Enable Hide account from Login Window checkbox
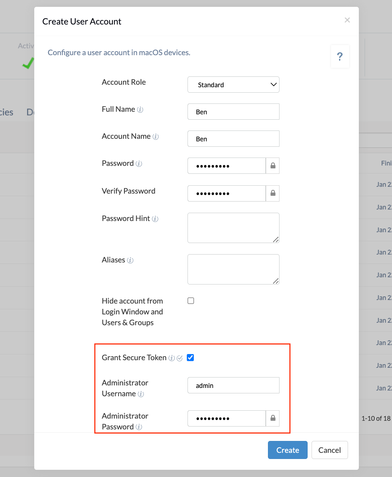This screenshot has height=477, width=392. point(191,301)
